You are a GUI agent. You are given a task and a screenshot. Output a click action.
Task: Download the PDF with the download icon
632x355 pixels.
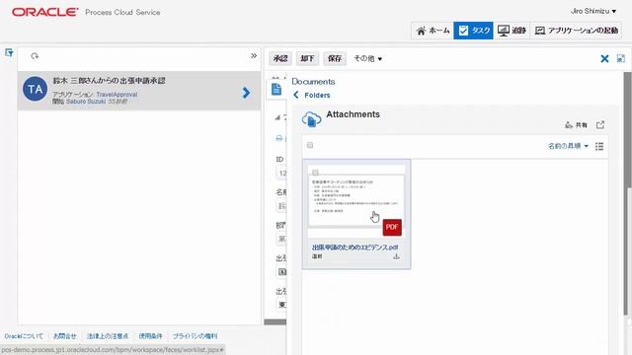click(x=396, y=256)
